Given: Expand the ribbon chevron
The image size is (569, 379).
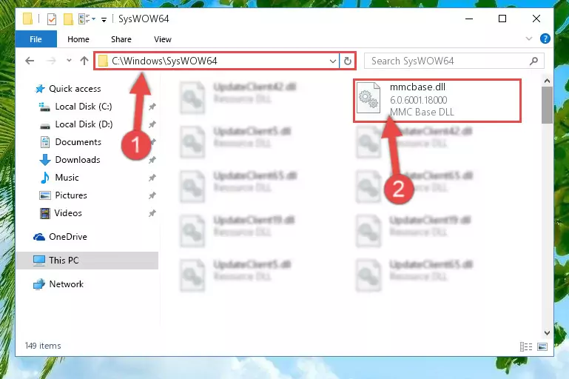Looking at the screenshot, I should 529,38.
